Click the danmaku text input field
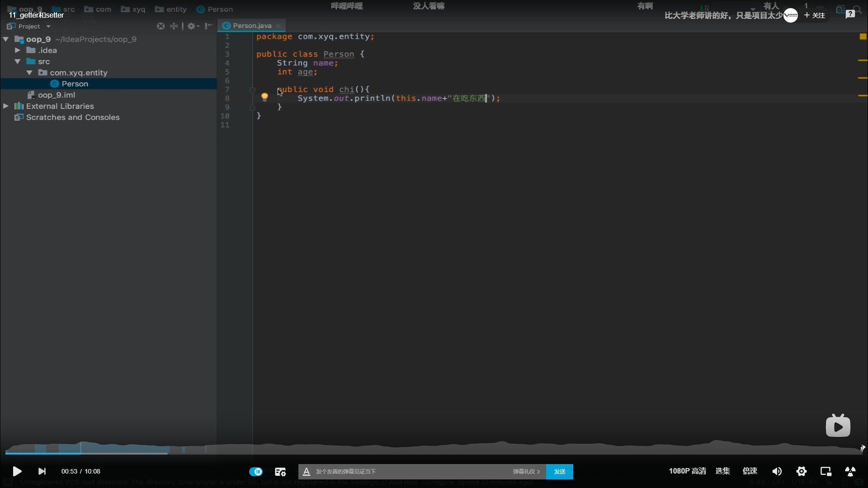This screenshot has width=868, height=488. (407, 471)
